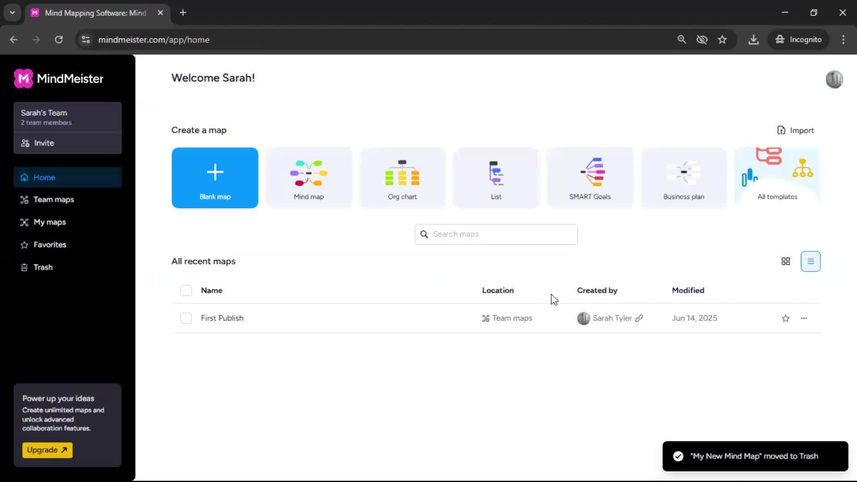Screen dimensions: 857x482
Task: Choose the Mind map template
Action: tap(308, 178)
